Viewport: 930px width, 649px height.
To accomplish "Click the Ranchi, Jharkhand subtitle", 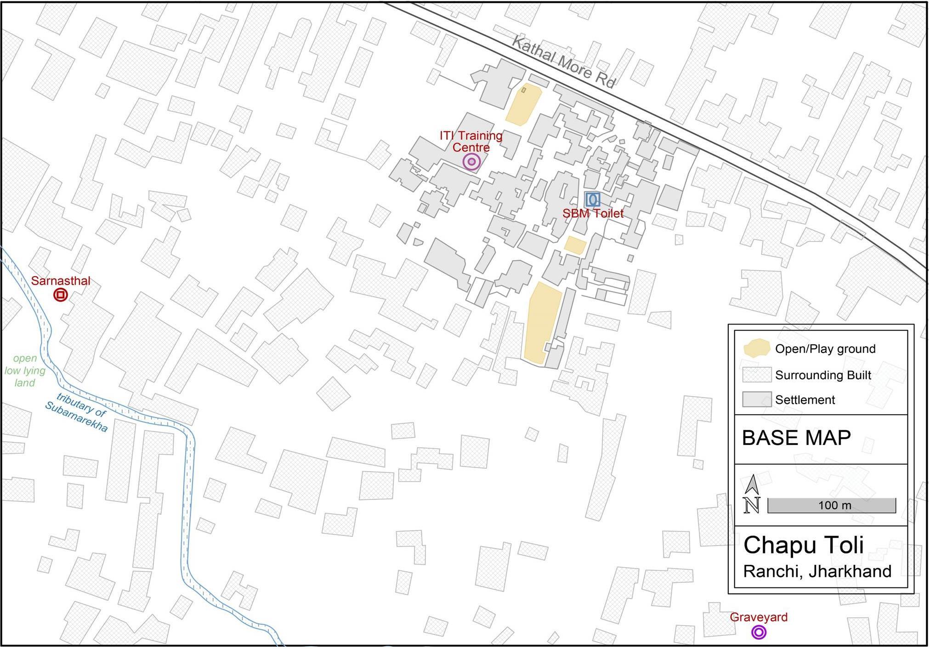I will 817,572.
